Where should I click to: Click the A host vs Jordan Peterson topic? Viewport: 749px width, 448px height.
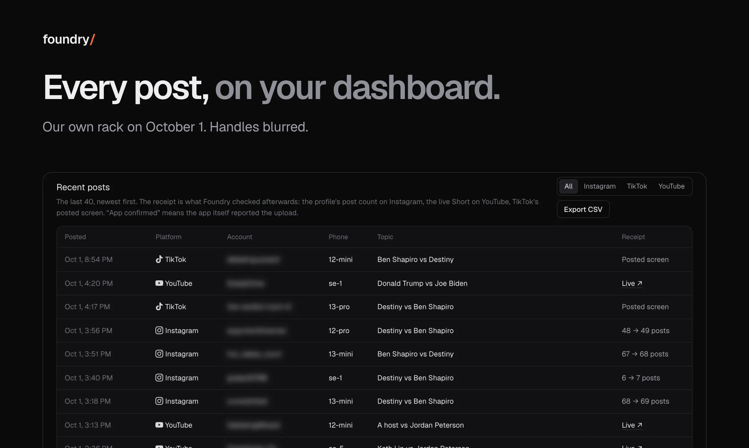pos(421,425)
